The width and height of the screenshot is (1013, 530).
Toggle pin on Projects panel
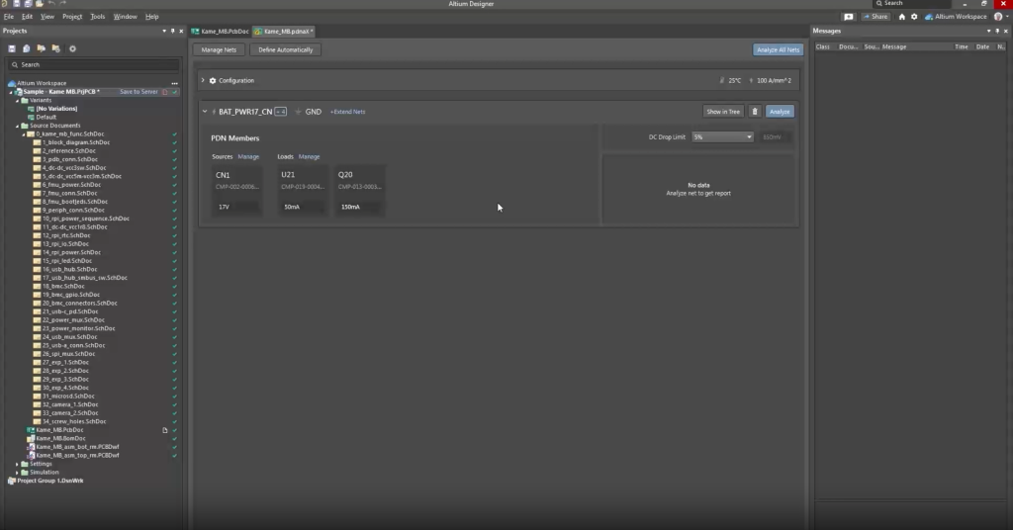[172, 31]
